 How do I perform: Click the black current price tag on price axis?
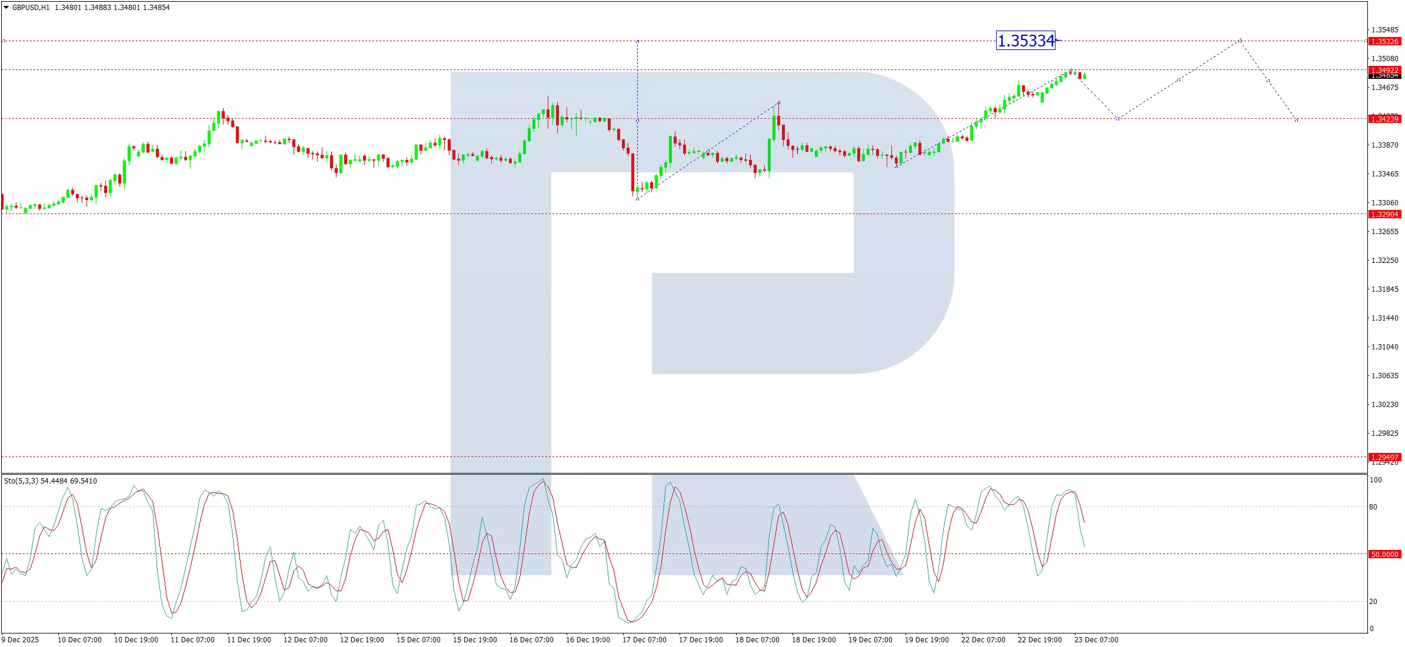coord(1384,76)
